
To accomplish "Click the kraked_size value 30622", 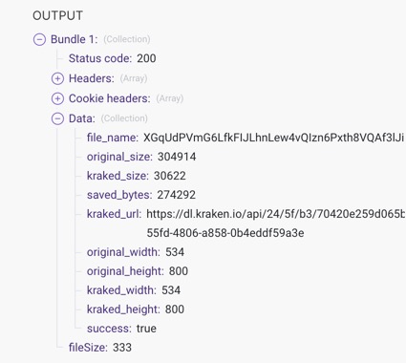I will click(170, 176).
